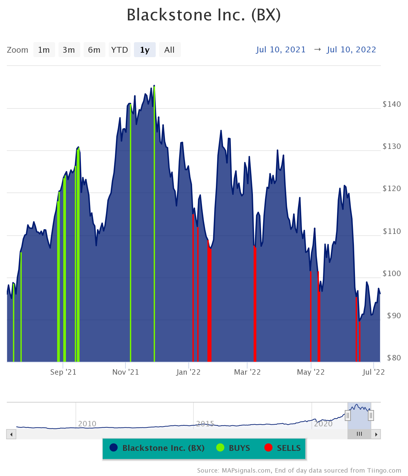Image resolution: width=408 pixels, height=476 pixels.
Task: Click the Nov '21 x-axis label
Action: (x=125, y=372)
